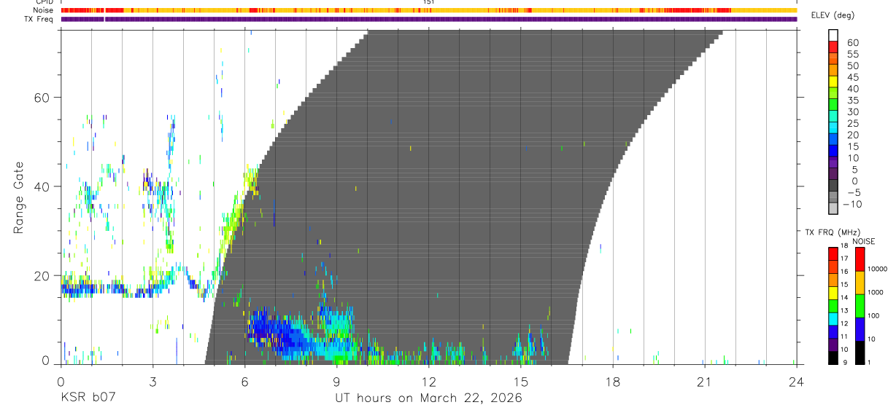Click the x-axis tick label '9'
The width and height of the screenshot is (896, 413).
tap(336, 382)
